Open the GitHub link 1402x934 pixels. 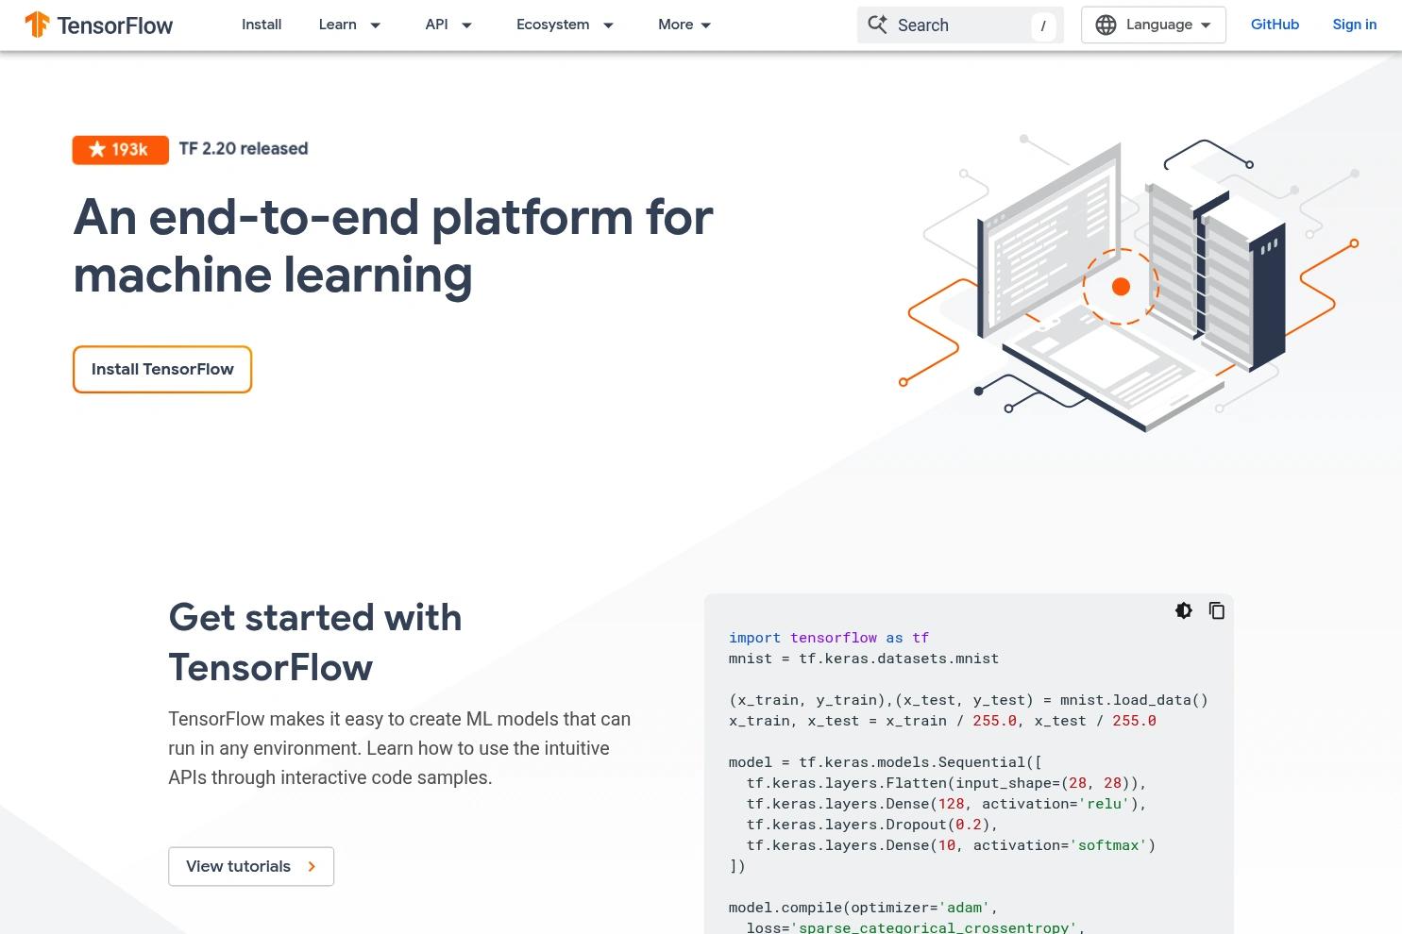coord(1275,25)
